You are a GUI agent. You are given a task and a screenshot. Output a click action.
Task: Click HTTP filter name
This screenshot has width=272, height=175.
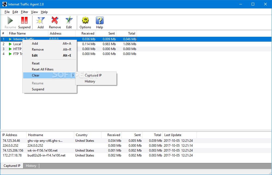coord(17,49)
